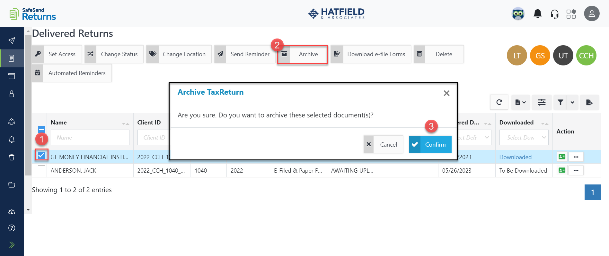Open the support headset icon
Screen dimensions: 609x256
554,14
